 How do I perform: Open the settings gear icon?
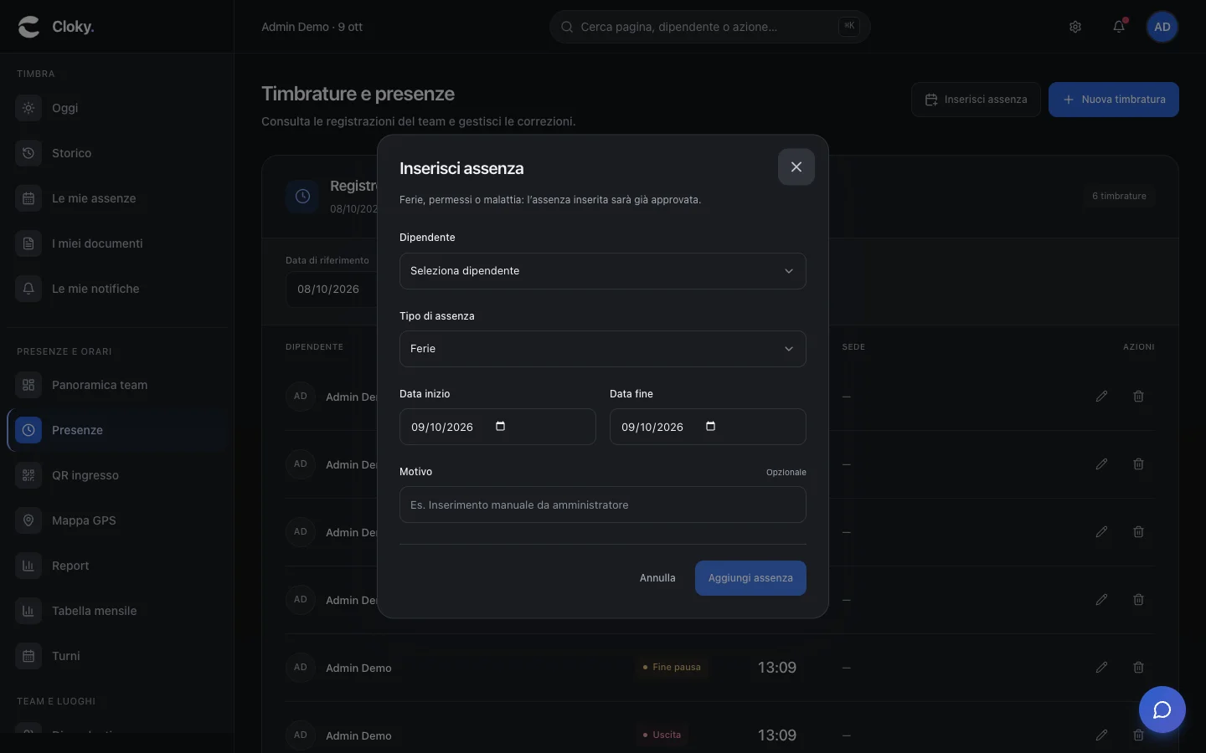(1075, 27)
